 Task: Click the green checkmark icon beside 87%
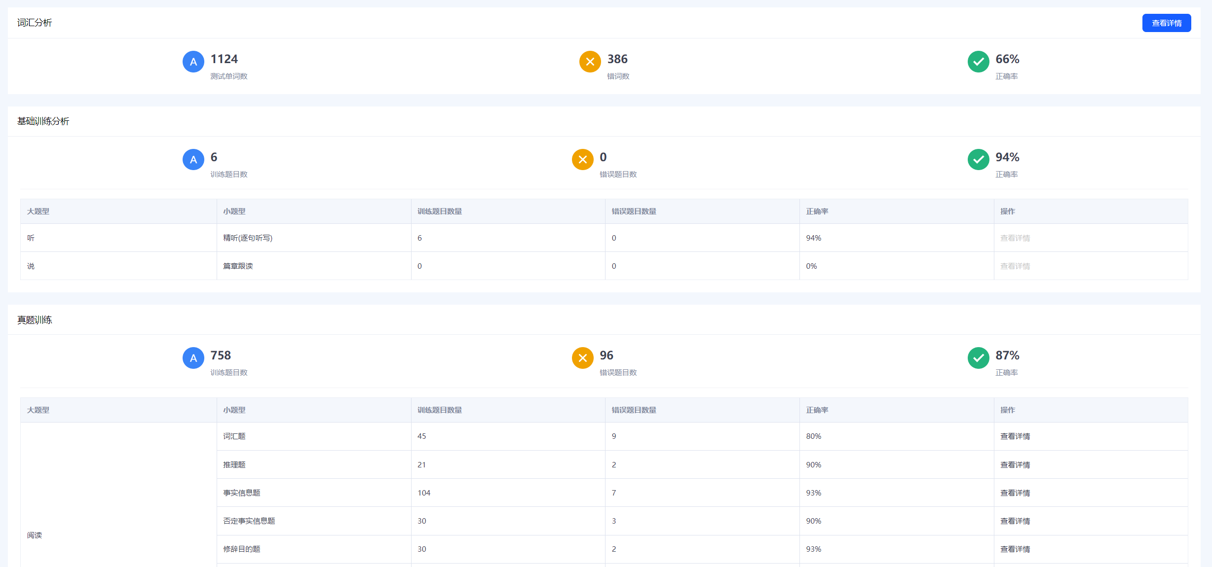[978, 358]
